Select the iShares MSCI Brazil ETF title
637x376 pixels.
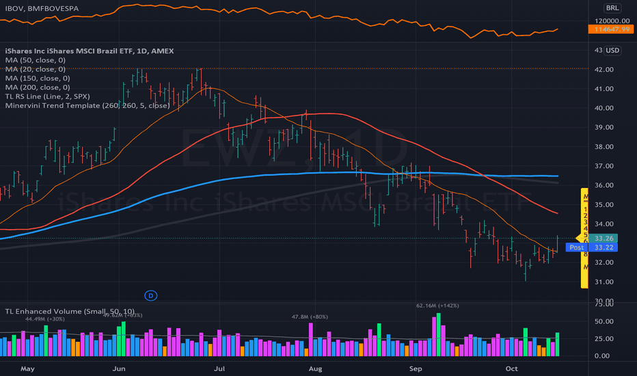pos(90,51)
